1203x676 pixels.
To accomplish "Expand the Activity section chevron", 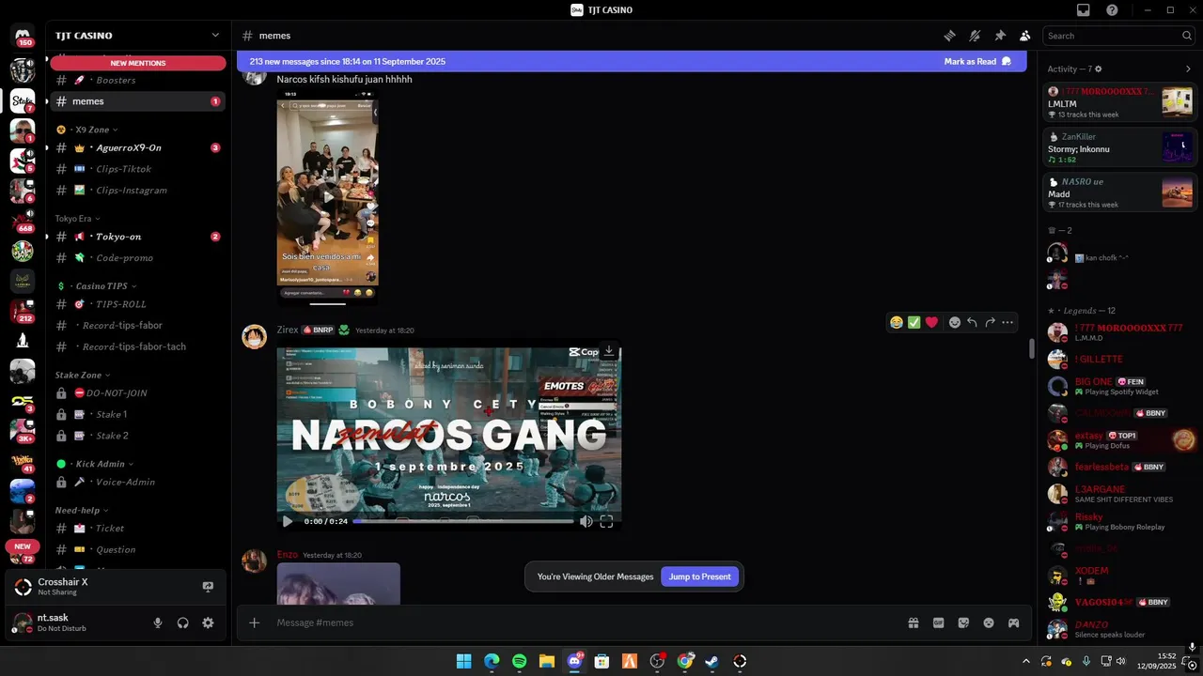I will coord(1188,69).
